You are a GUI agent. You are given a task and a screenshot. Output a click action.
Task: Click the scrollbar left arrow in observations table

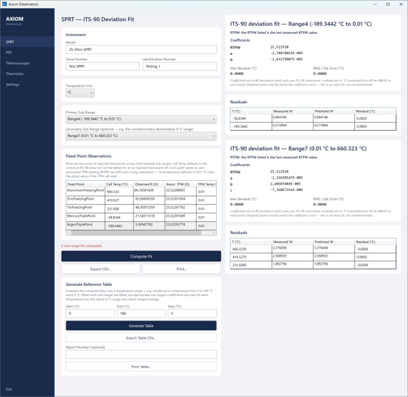68,232
